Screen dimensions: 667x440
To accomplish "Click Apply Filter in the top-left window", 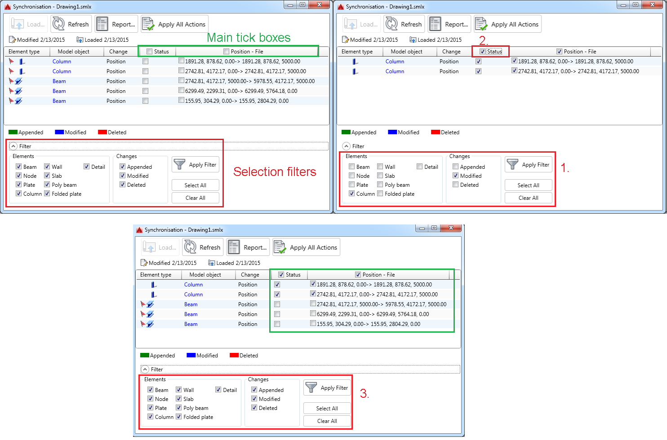I will (196, 165).
